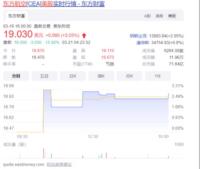Click the quote.eastmoney.com source text
Screen dimensions: 200x169
(x=24, y=165)
